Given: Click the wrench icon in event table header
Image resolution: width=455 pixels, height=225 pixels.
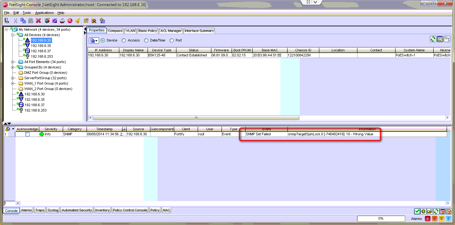Looking at the screenshot, I should pyautogui.click(x=8, y=129).
